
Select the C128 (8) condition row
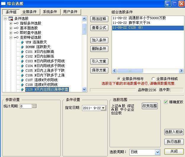148,28
